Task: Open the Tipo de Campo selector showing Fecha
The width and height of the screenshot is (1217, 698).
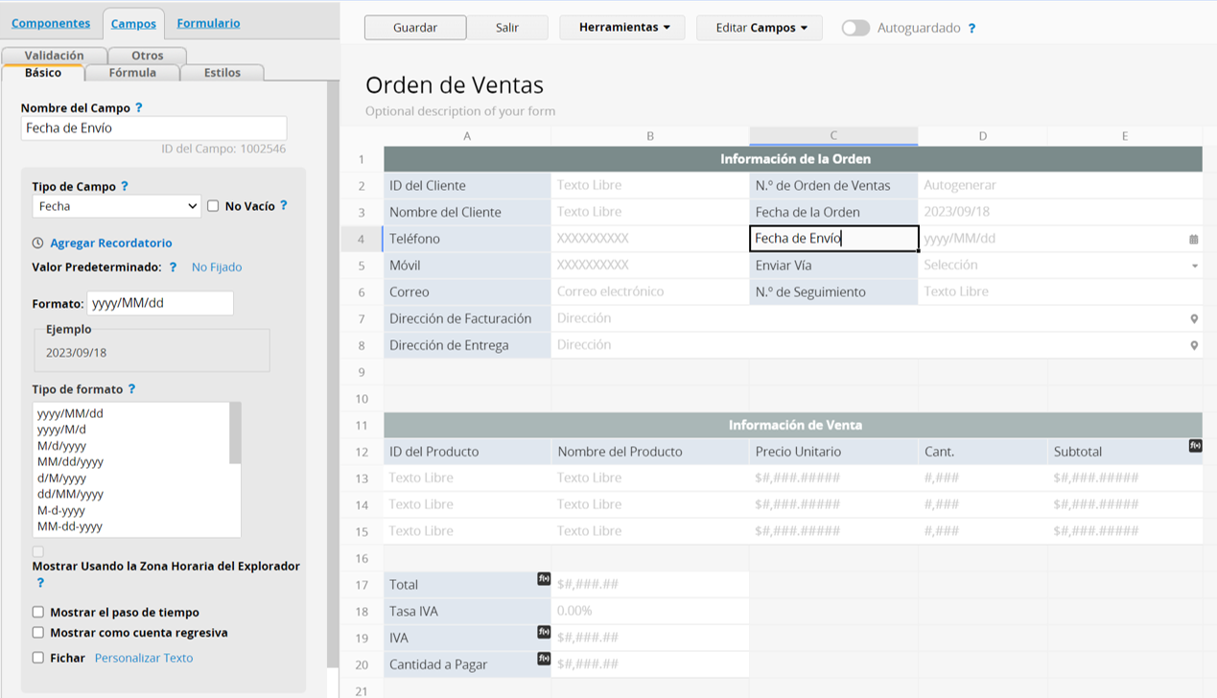Action: coord(116,205)
